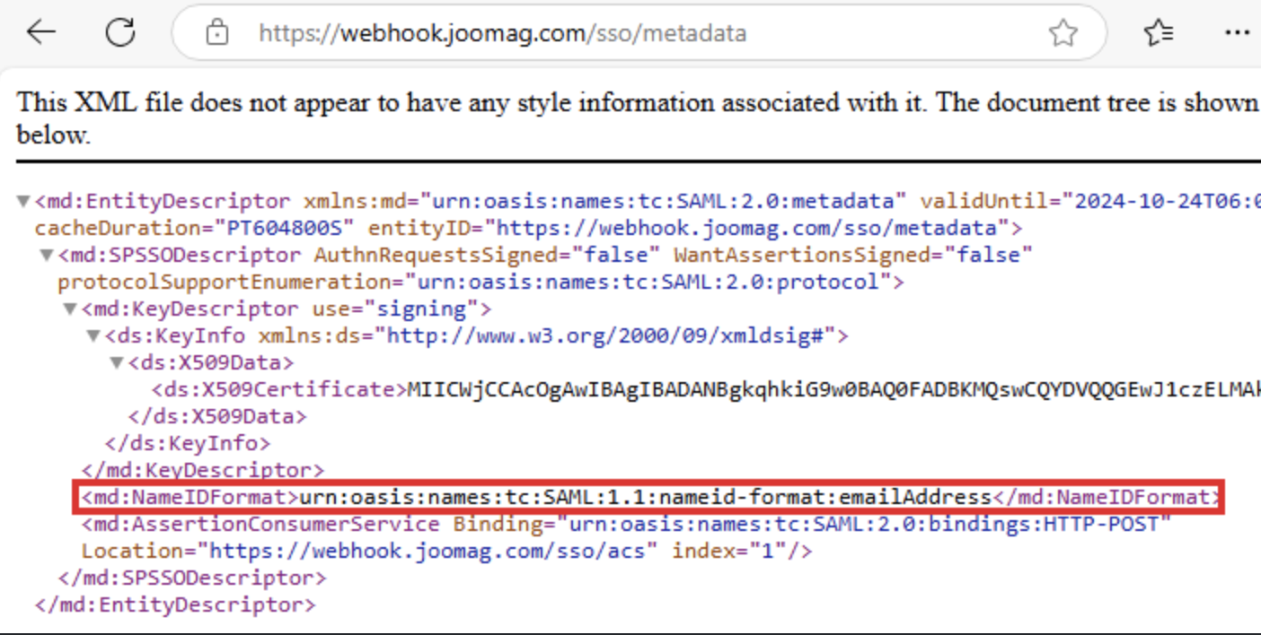Collapse the md:KeyDescriptor node
This screenshot has height=635, width=1261.
[70, 309]
